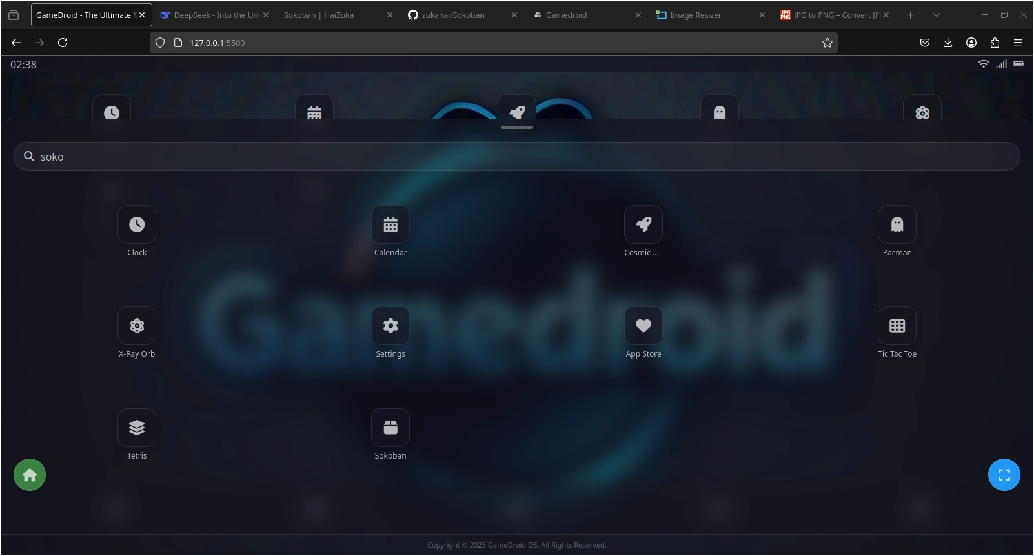Screen dimensions: 1034x556
Task: Open the Settings app
Action: click(390, 326)
